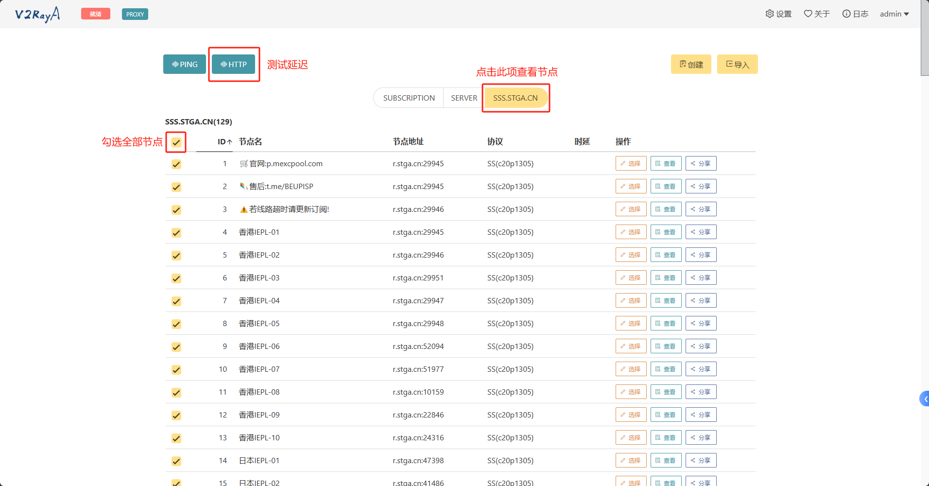Screen dimensions: 929x486
Task: Click the red status tag in header
Action: click(96, 14)
